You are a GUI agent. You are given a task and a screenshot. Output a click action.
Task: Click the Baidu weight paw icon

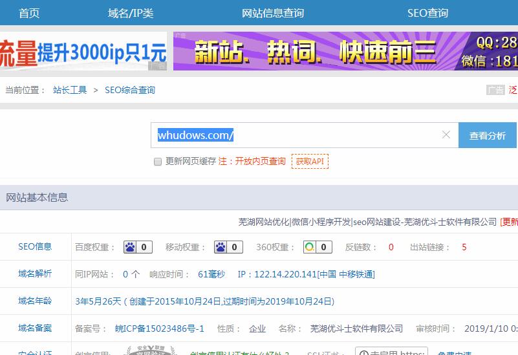130,247
